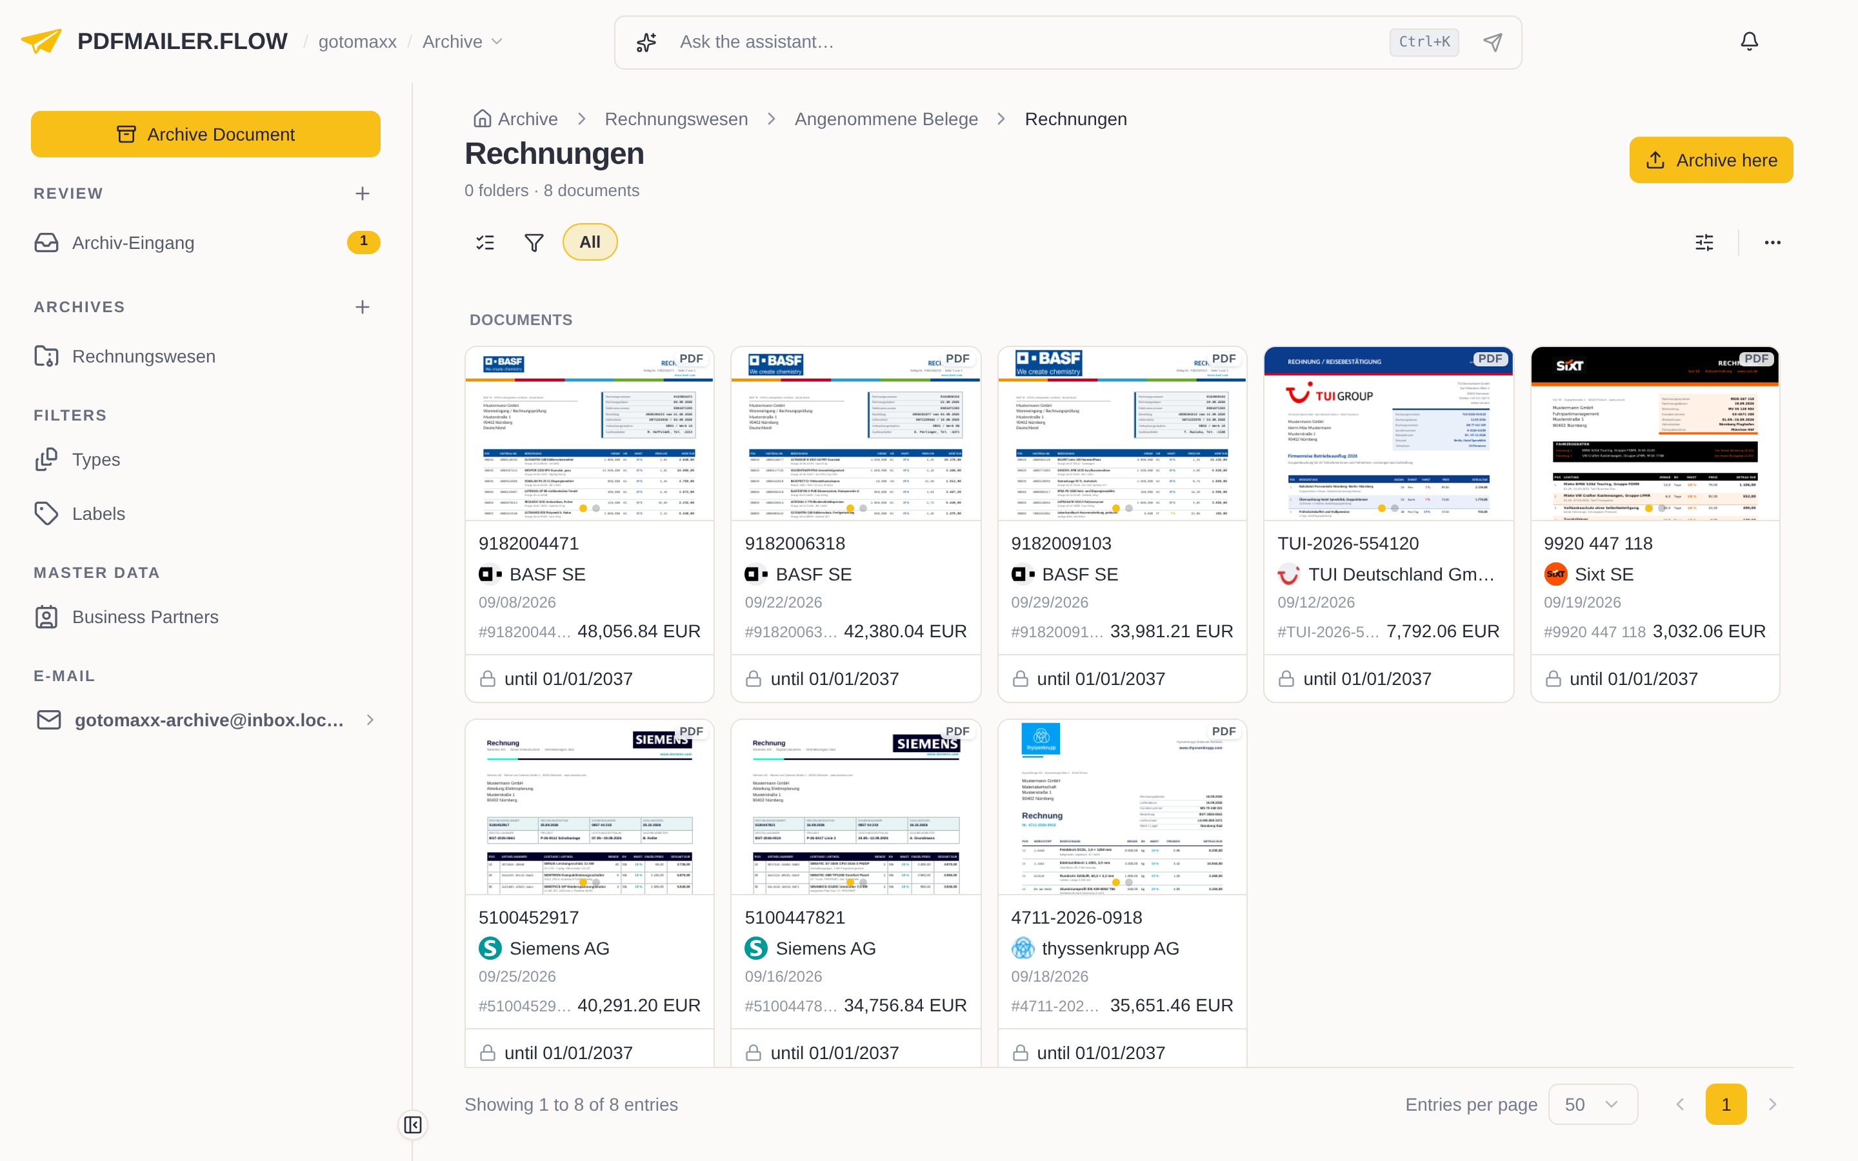
Task: Open Types filter in sidebar
Action: (206, 459)
